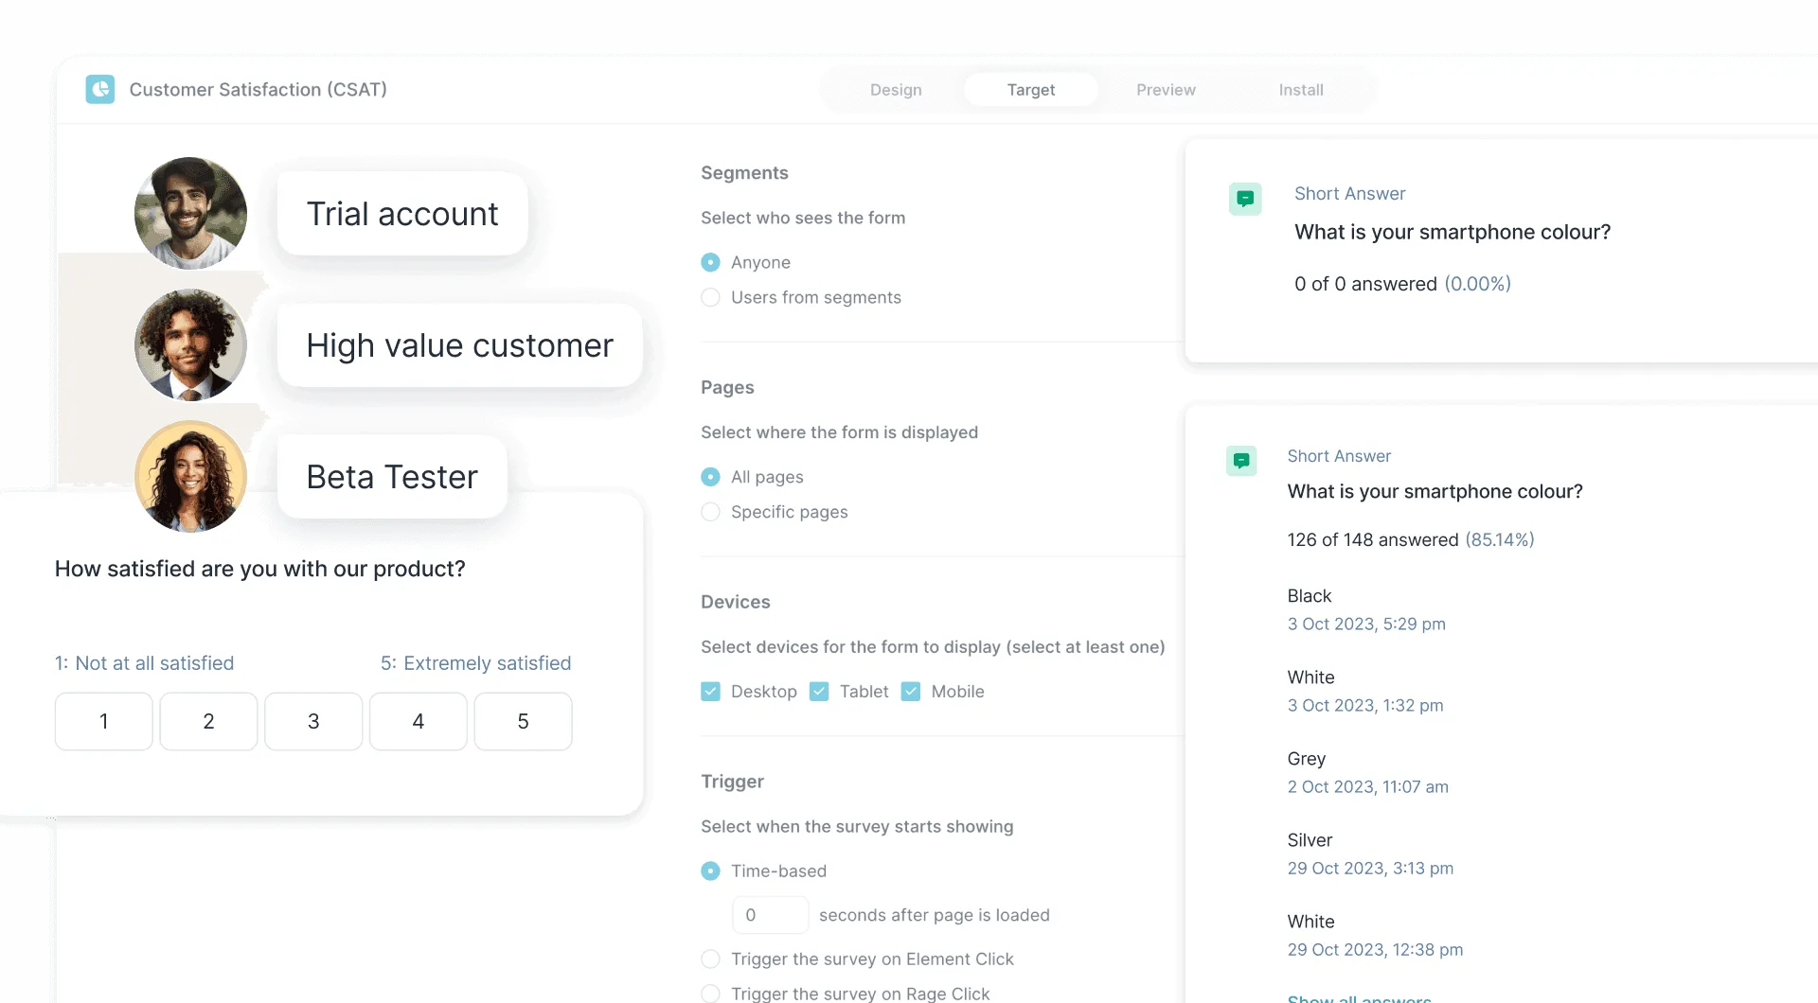Select rating 3 on the satisfaction scale
Screen dimensions: 1818x1003
click(x=312, y=721)
